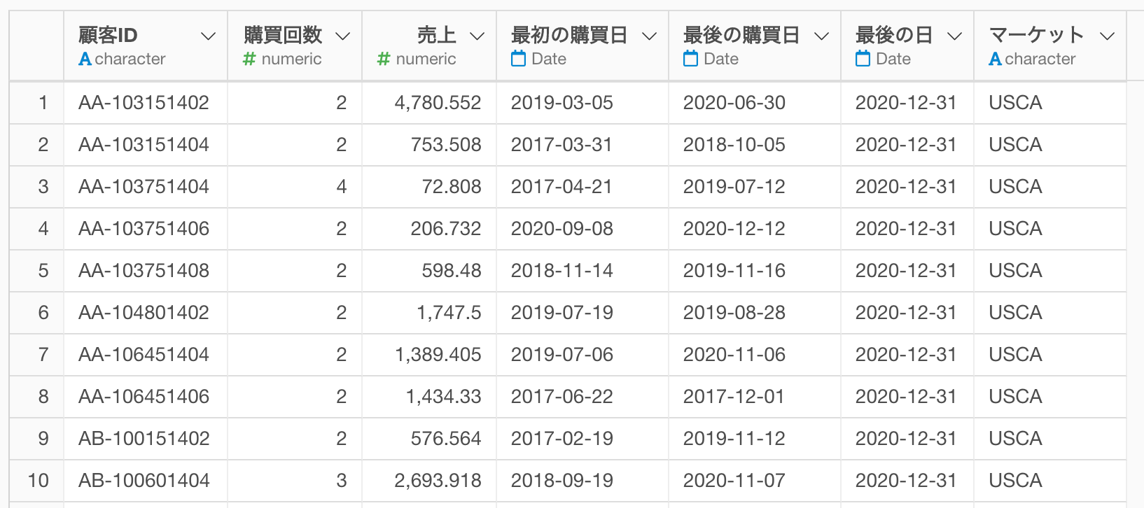The width and height of the screenshot is (1144, 508).
Task: Select the date cell 2020-09-08
Action: click(x=561, y=229)
